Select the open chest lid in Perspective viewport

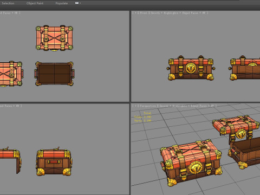click(236, 126)
